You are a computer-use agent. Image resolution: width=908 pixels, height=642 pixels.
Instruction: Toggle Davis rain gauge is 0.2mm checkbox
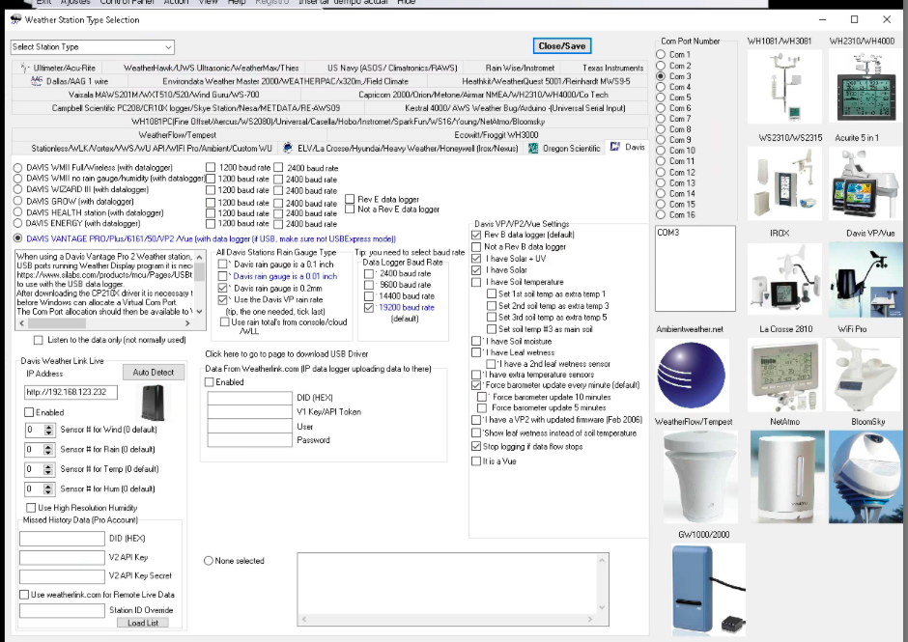tap(222, 288)
